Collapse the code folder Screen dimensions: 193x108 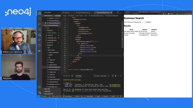point(52,28)
